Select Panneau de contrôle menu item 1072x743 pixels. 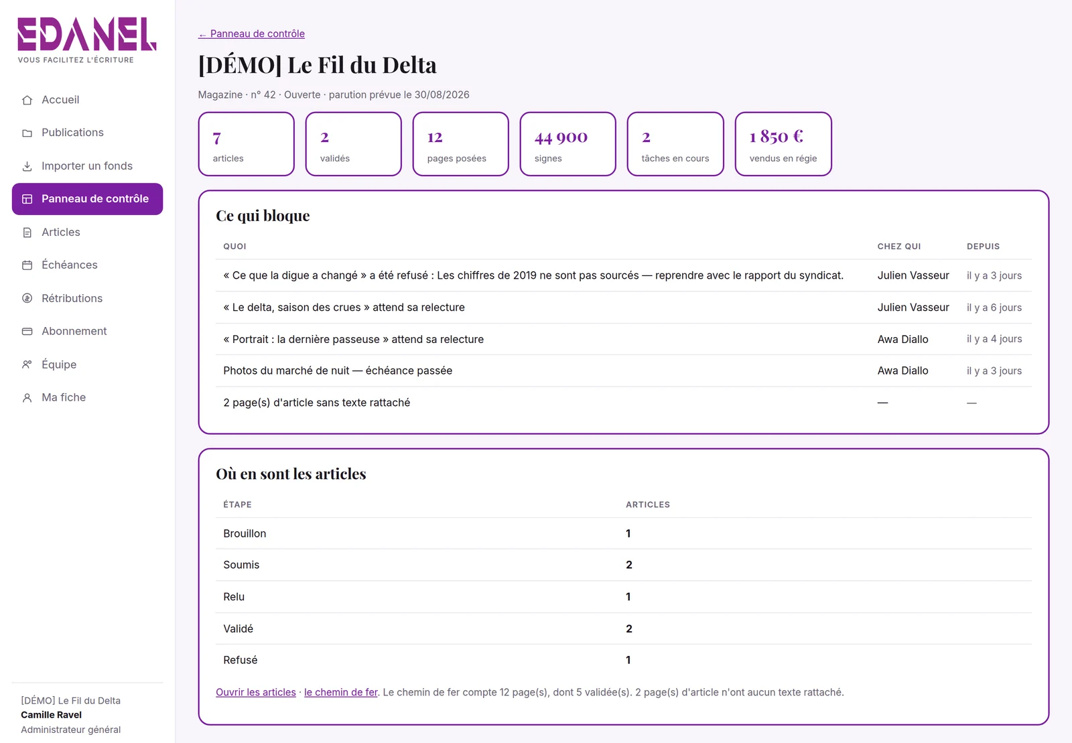coord(87,199)
